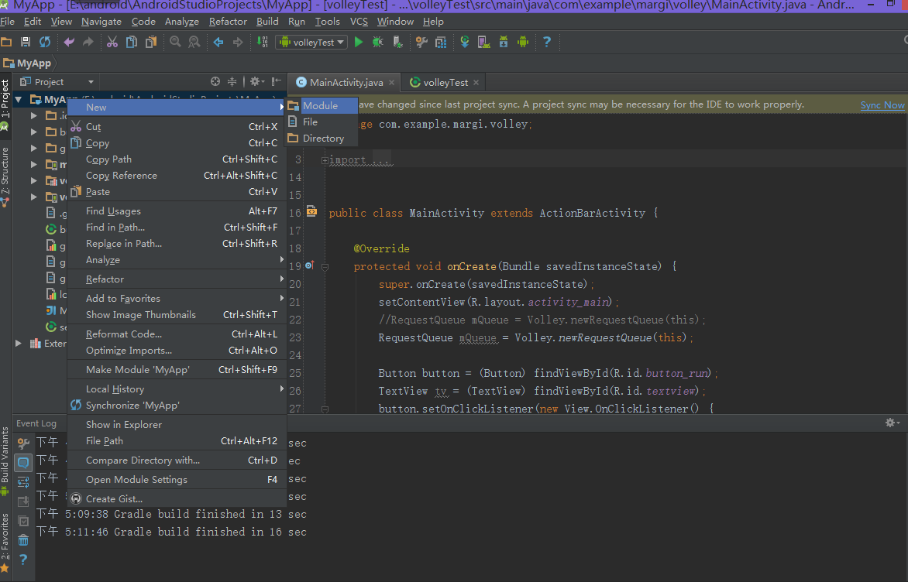
Task: Open the Event Log gear at the panel's right
Action: [x=893, y=423]
